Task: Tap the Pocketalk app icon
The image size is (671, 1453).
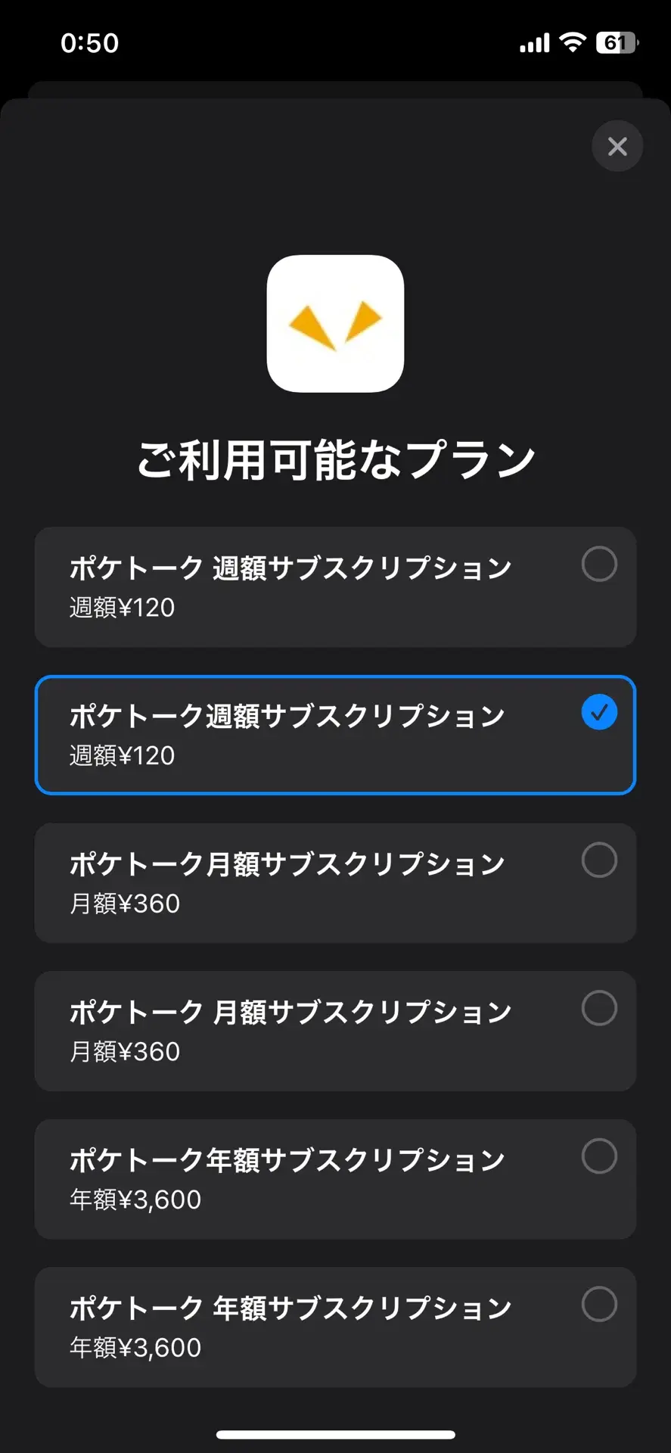Action: (335, 323)
